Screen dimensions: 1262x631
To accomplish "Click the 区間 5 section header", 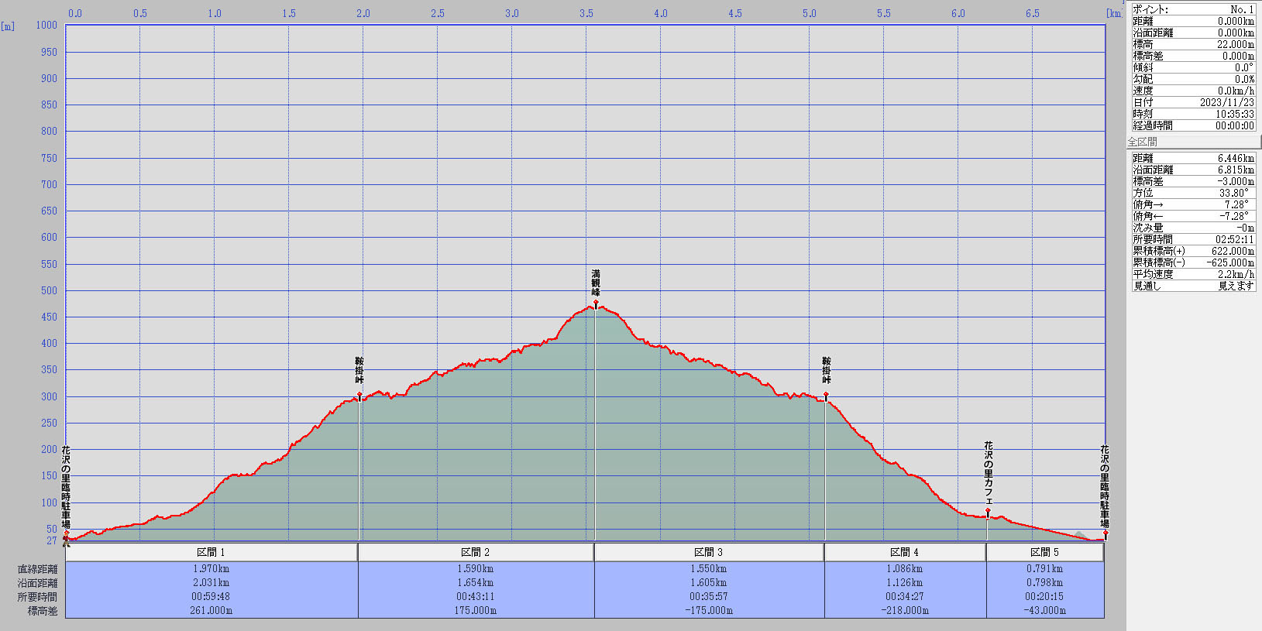I will (x=1044, y=552).
